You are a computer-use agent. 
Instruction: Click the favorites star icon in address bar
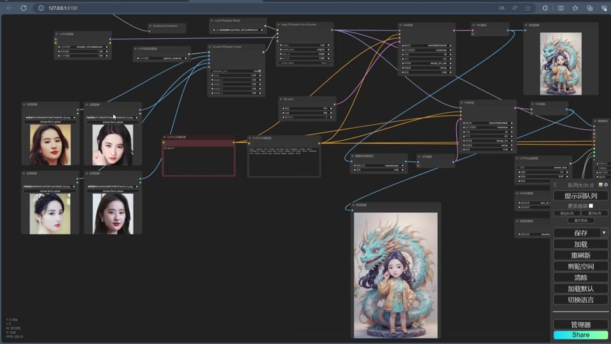pos(528,8)
